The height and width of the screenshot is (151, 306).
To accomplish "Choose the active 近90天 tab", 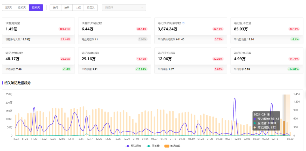I will pos(36,8).
